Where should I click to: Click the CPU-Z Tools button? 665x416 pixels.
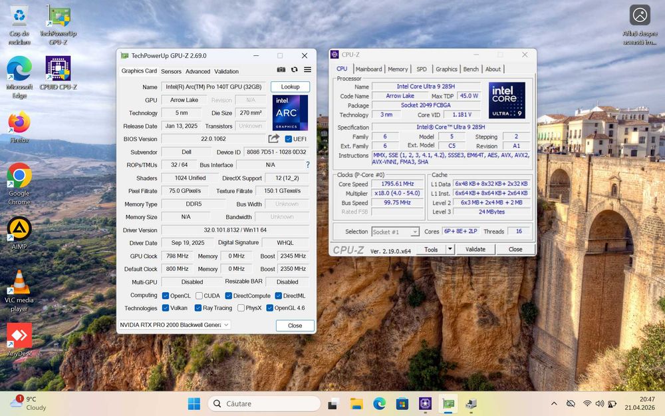pyautogui.click(x=431, y=249)
